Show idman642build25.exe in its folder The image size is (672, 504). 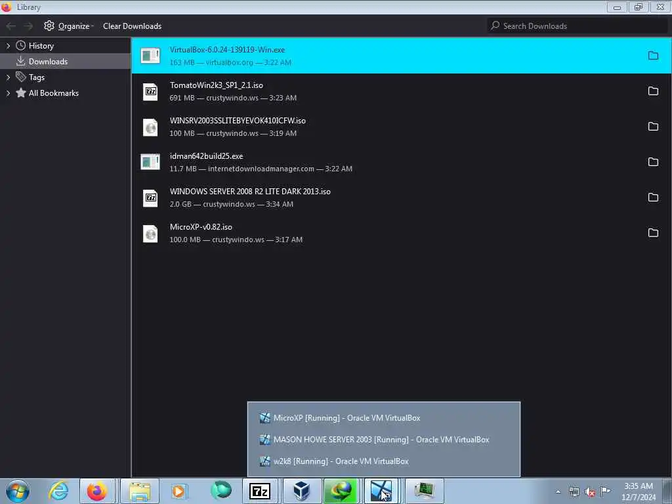click(x=653, y=162)
